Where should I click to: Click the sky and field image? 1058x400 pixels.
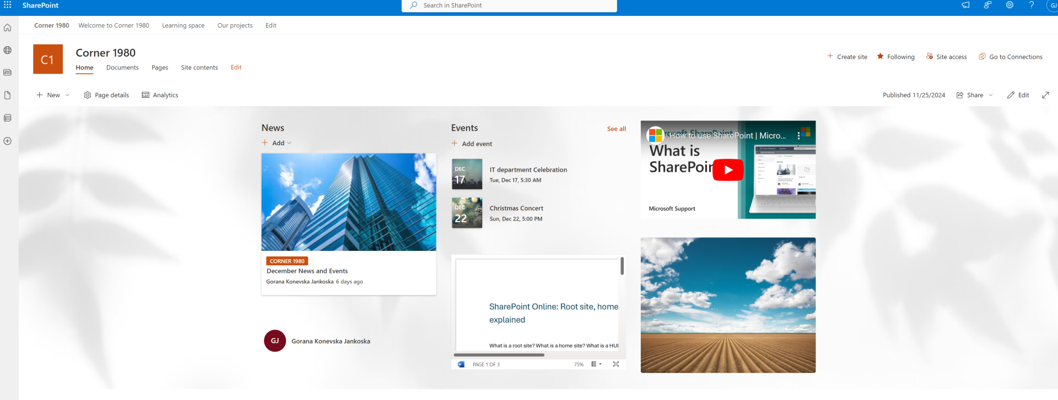point(728,305)
